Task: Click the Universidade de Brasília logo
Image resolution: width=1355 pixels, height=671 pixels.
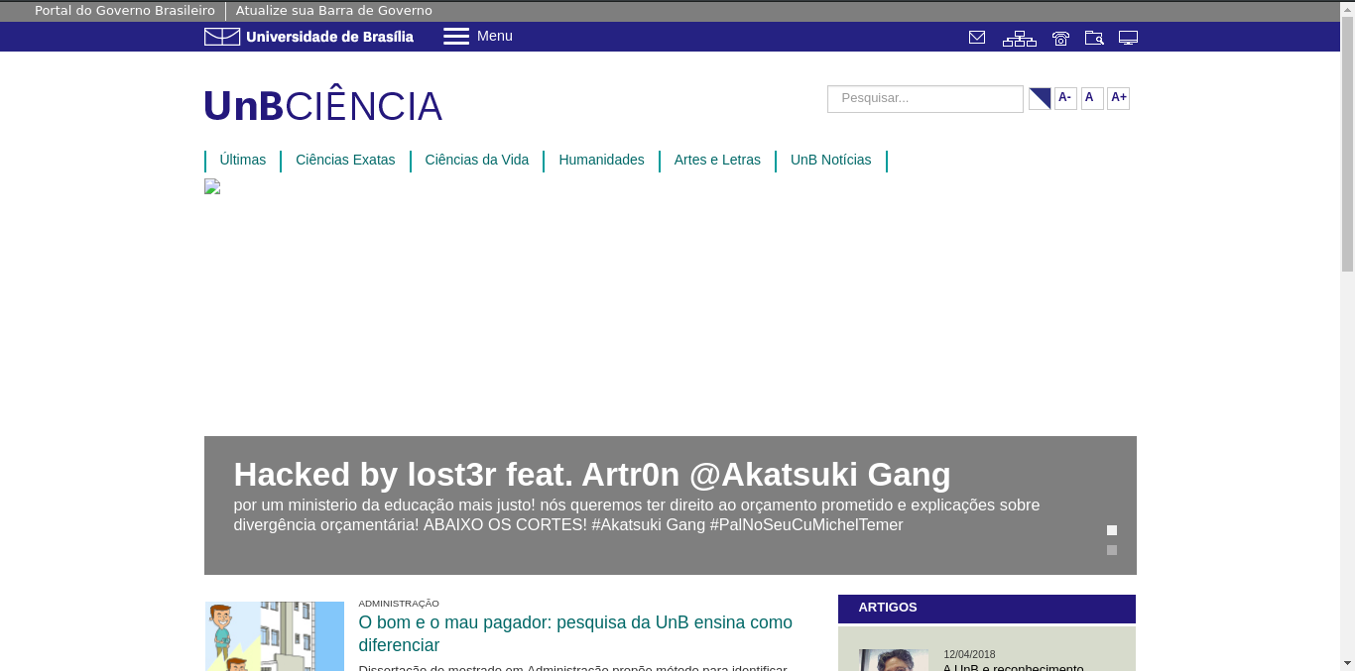Action: coord(308,37)
